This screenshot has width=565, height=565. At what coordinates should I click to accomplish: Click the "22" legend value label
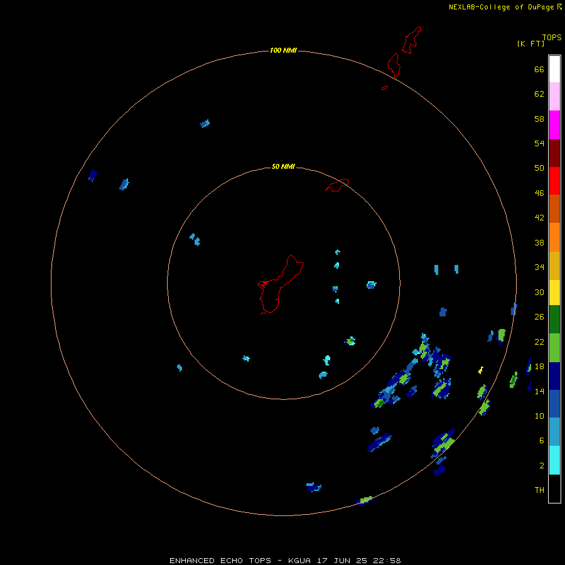click(x=539, y=342)
